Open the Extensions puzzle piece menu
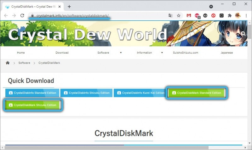The width and height of the screenshot is (252, 150). tap(230, 15)
